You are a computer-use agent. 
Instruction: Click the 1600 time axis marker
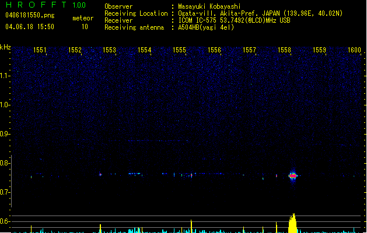point(354,50)
